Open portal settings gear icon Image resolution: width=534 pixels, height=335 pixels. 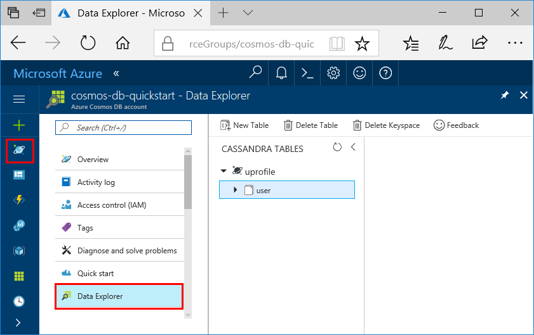tap(333, 73)
